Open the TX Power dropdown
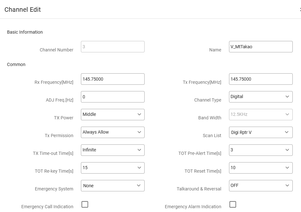The width and height of the screenshot is (301, 212). coord(112,115)
